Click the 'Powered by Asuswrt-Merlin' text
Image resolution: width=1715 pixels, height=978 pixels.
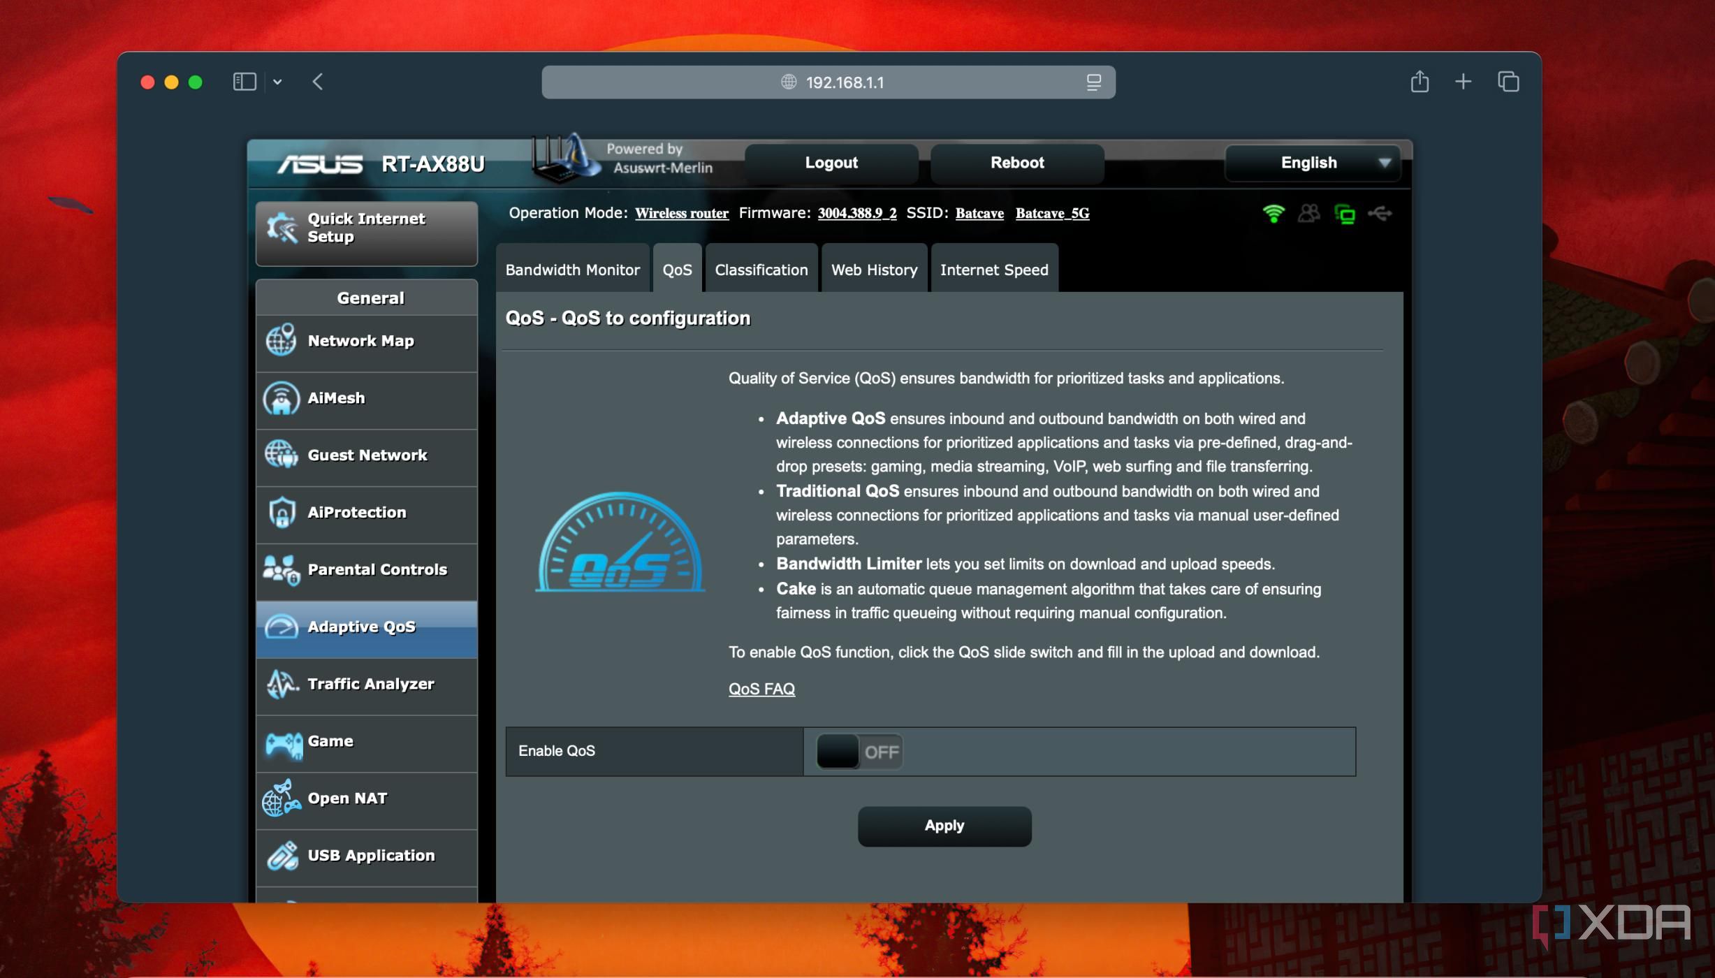[659, 159]
